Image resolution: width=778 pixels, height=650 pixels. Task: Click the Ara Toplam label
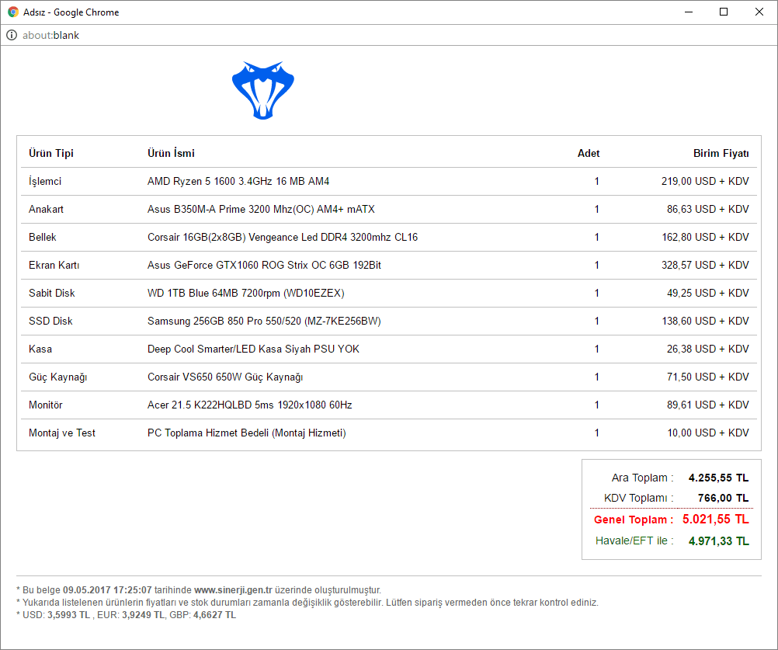pyautogui.click(x=643, y=478)
